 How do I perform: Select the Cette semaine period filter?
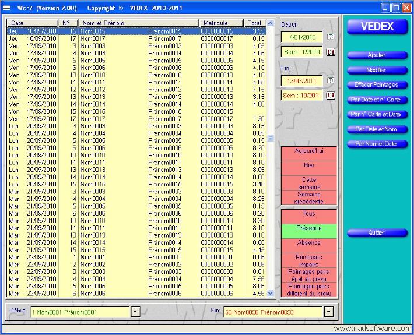pos(309,183)
